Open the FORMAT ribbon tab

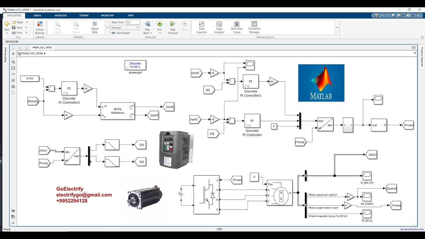(x=84, y=16)
